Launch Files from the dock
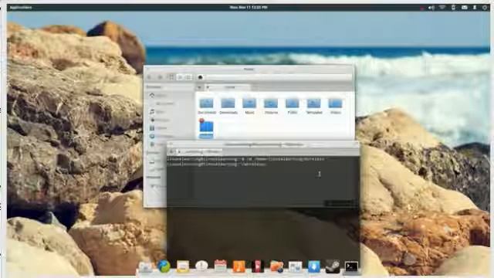 146,266
